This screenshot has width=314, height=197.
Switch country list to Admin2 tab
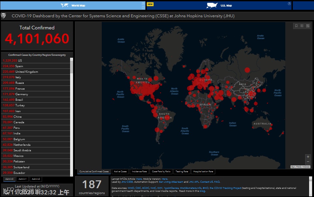pyautogui.click(x=36, y=179)
